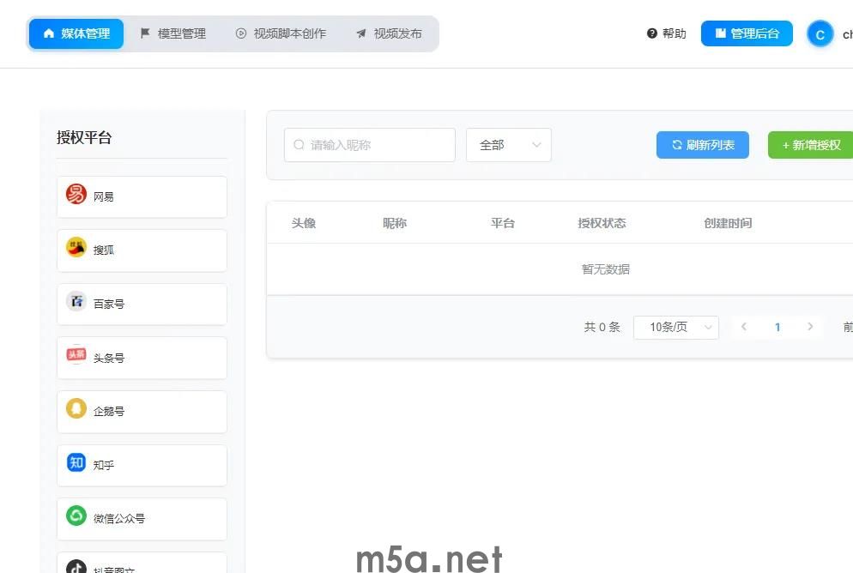This screenshot has width=853, height=573.
Task: Click the 创建时间 column header
Action: [x=728, y=223]
